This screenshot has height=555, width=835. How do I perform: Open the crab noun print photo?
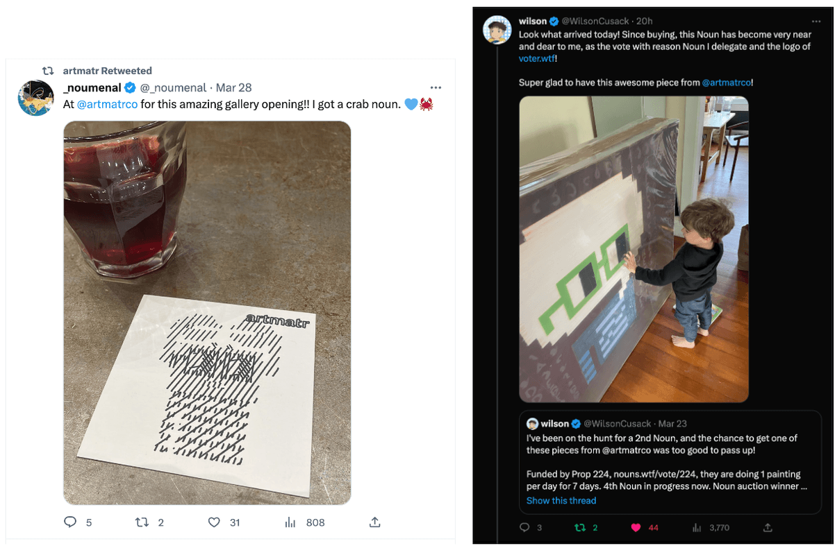(207, 312)
